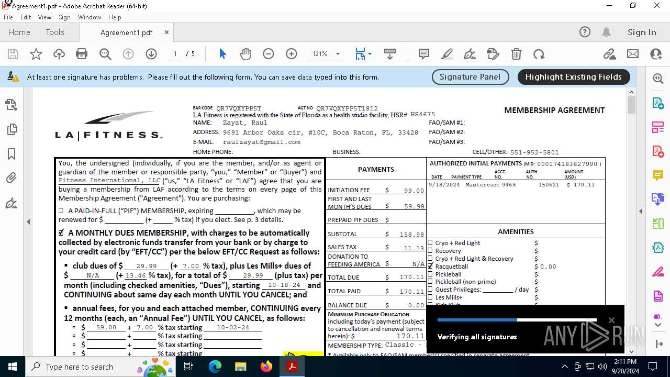Open the View menu

coord(44,17)
